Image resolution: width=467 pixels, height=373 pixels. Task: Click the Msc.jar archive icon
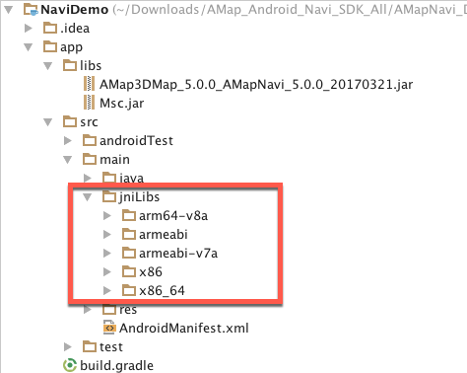click(89, 103)
